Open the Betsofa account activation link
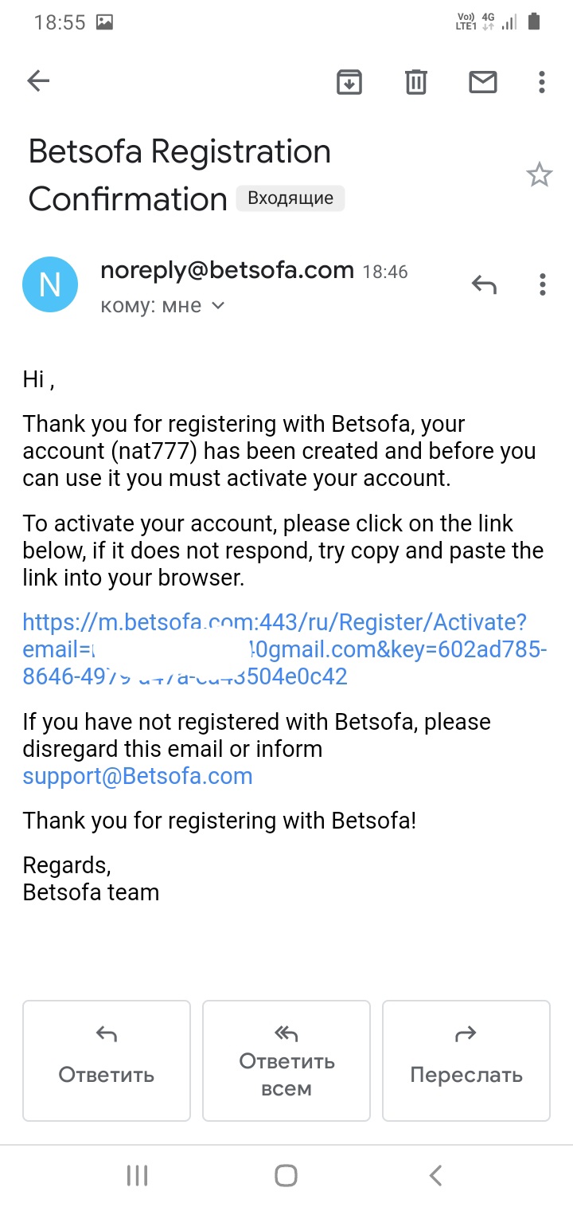The image size is (573, 1211). pyautogui.click(x=275, y=622)
